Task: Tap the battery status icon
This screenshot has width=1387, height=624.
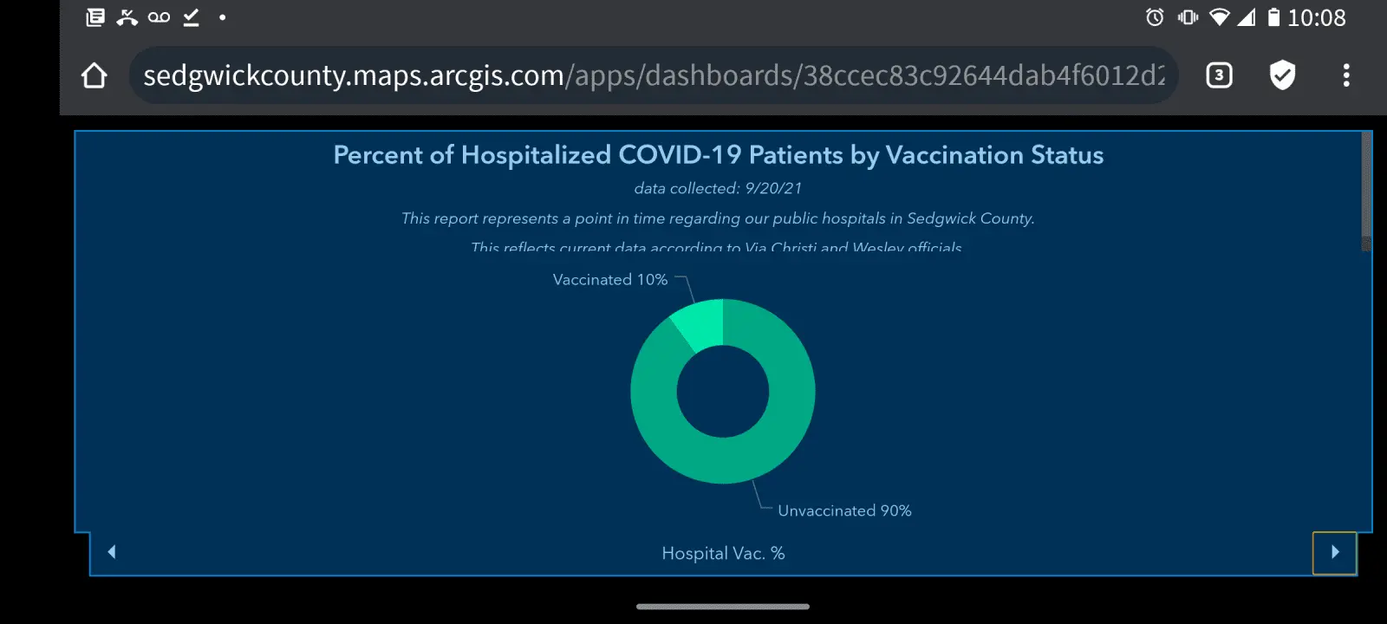Action: click(1273, 17)
